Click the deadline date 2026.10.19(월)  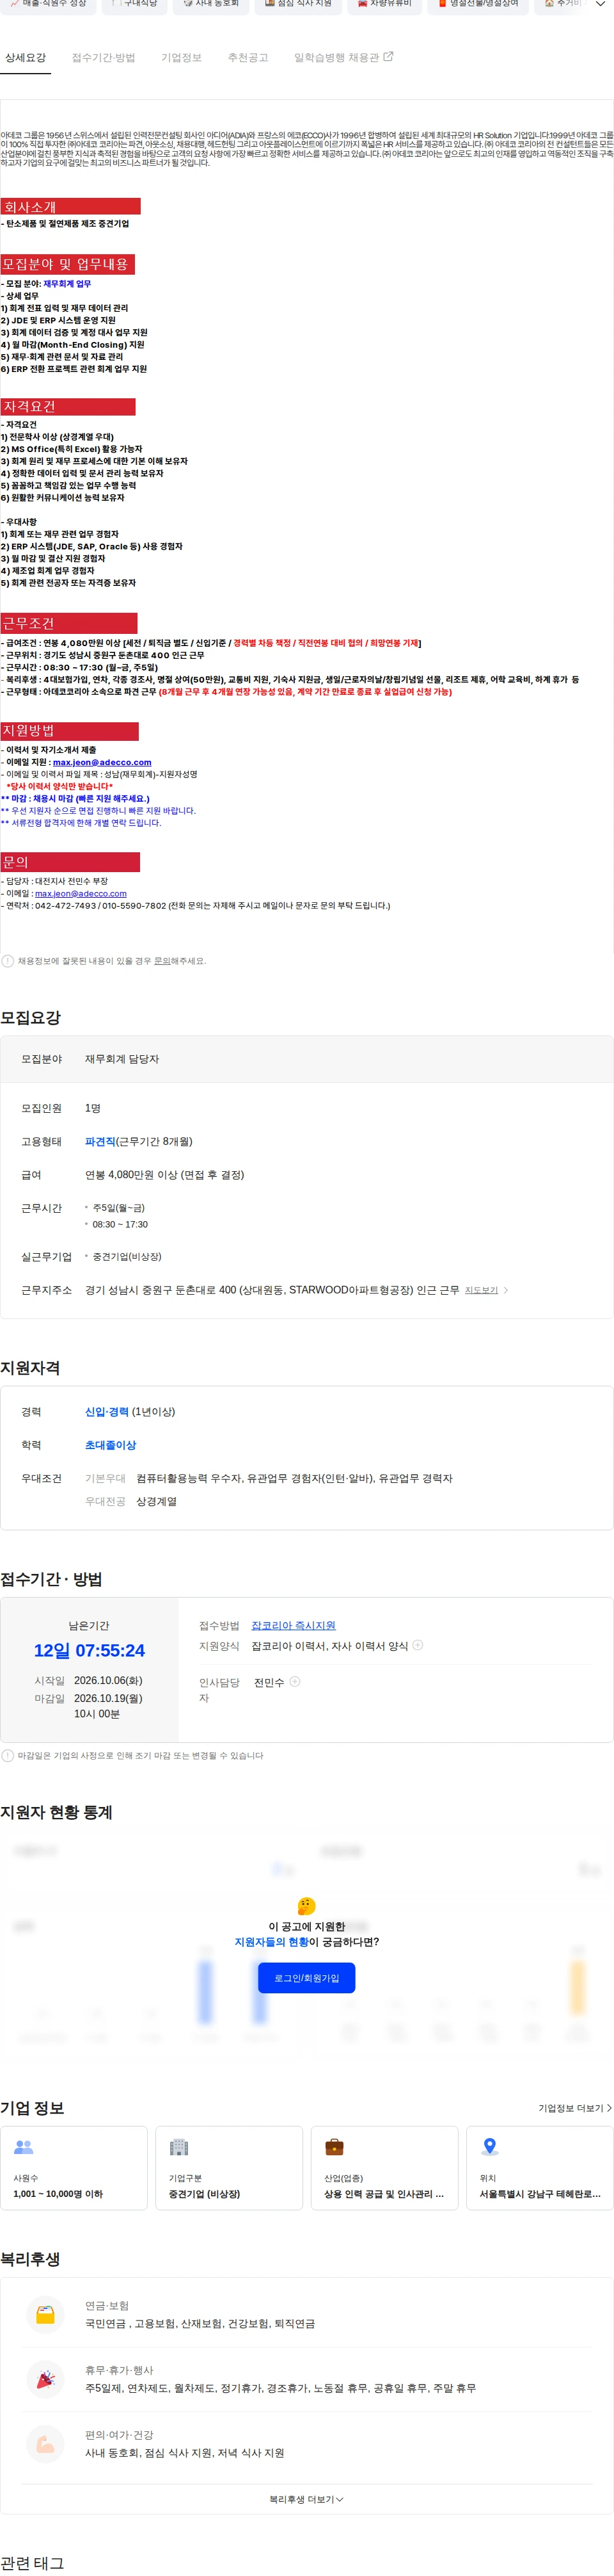(x=108, y=1698)
